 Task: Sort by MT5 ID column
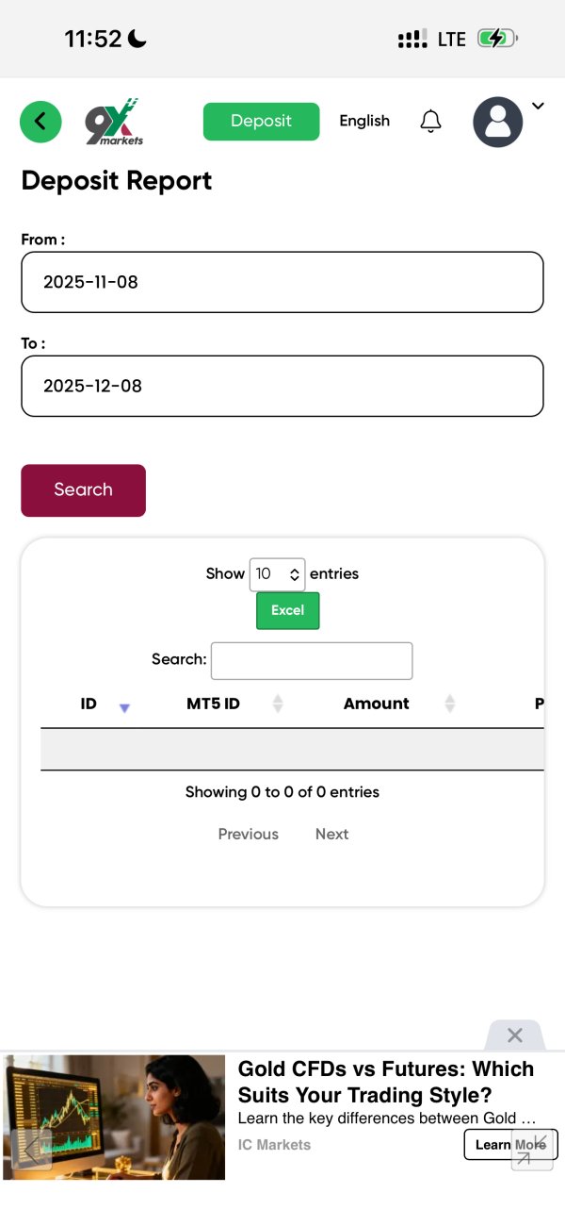[277, 704]
